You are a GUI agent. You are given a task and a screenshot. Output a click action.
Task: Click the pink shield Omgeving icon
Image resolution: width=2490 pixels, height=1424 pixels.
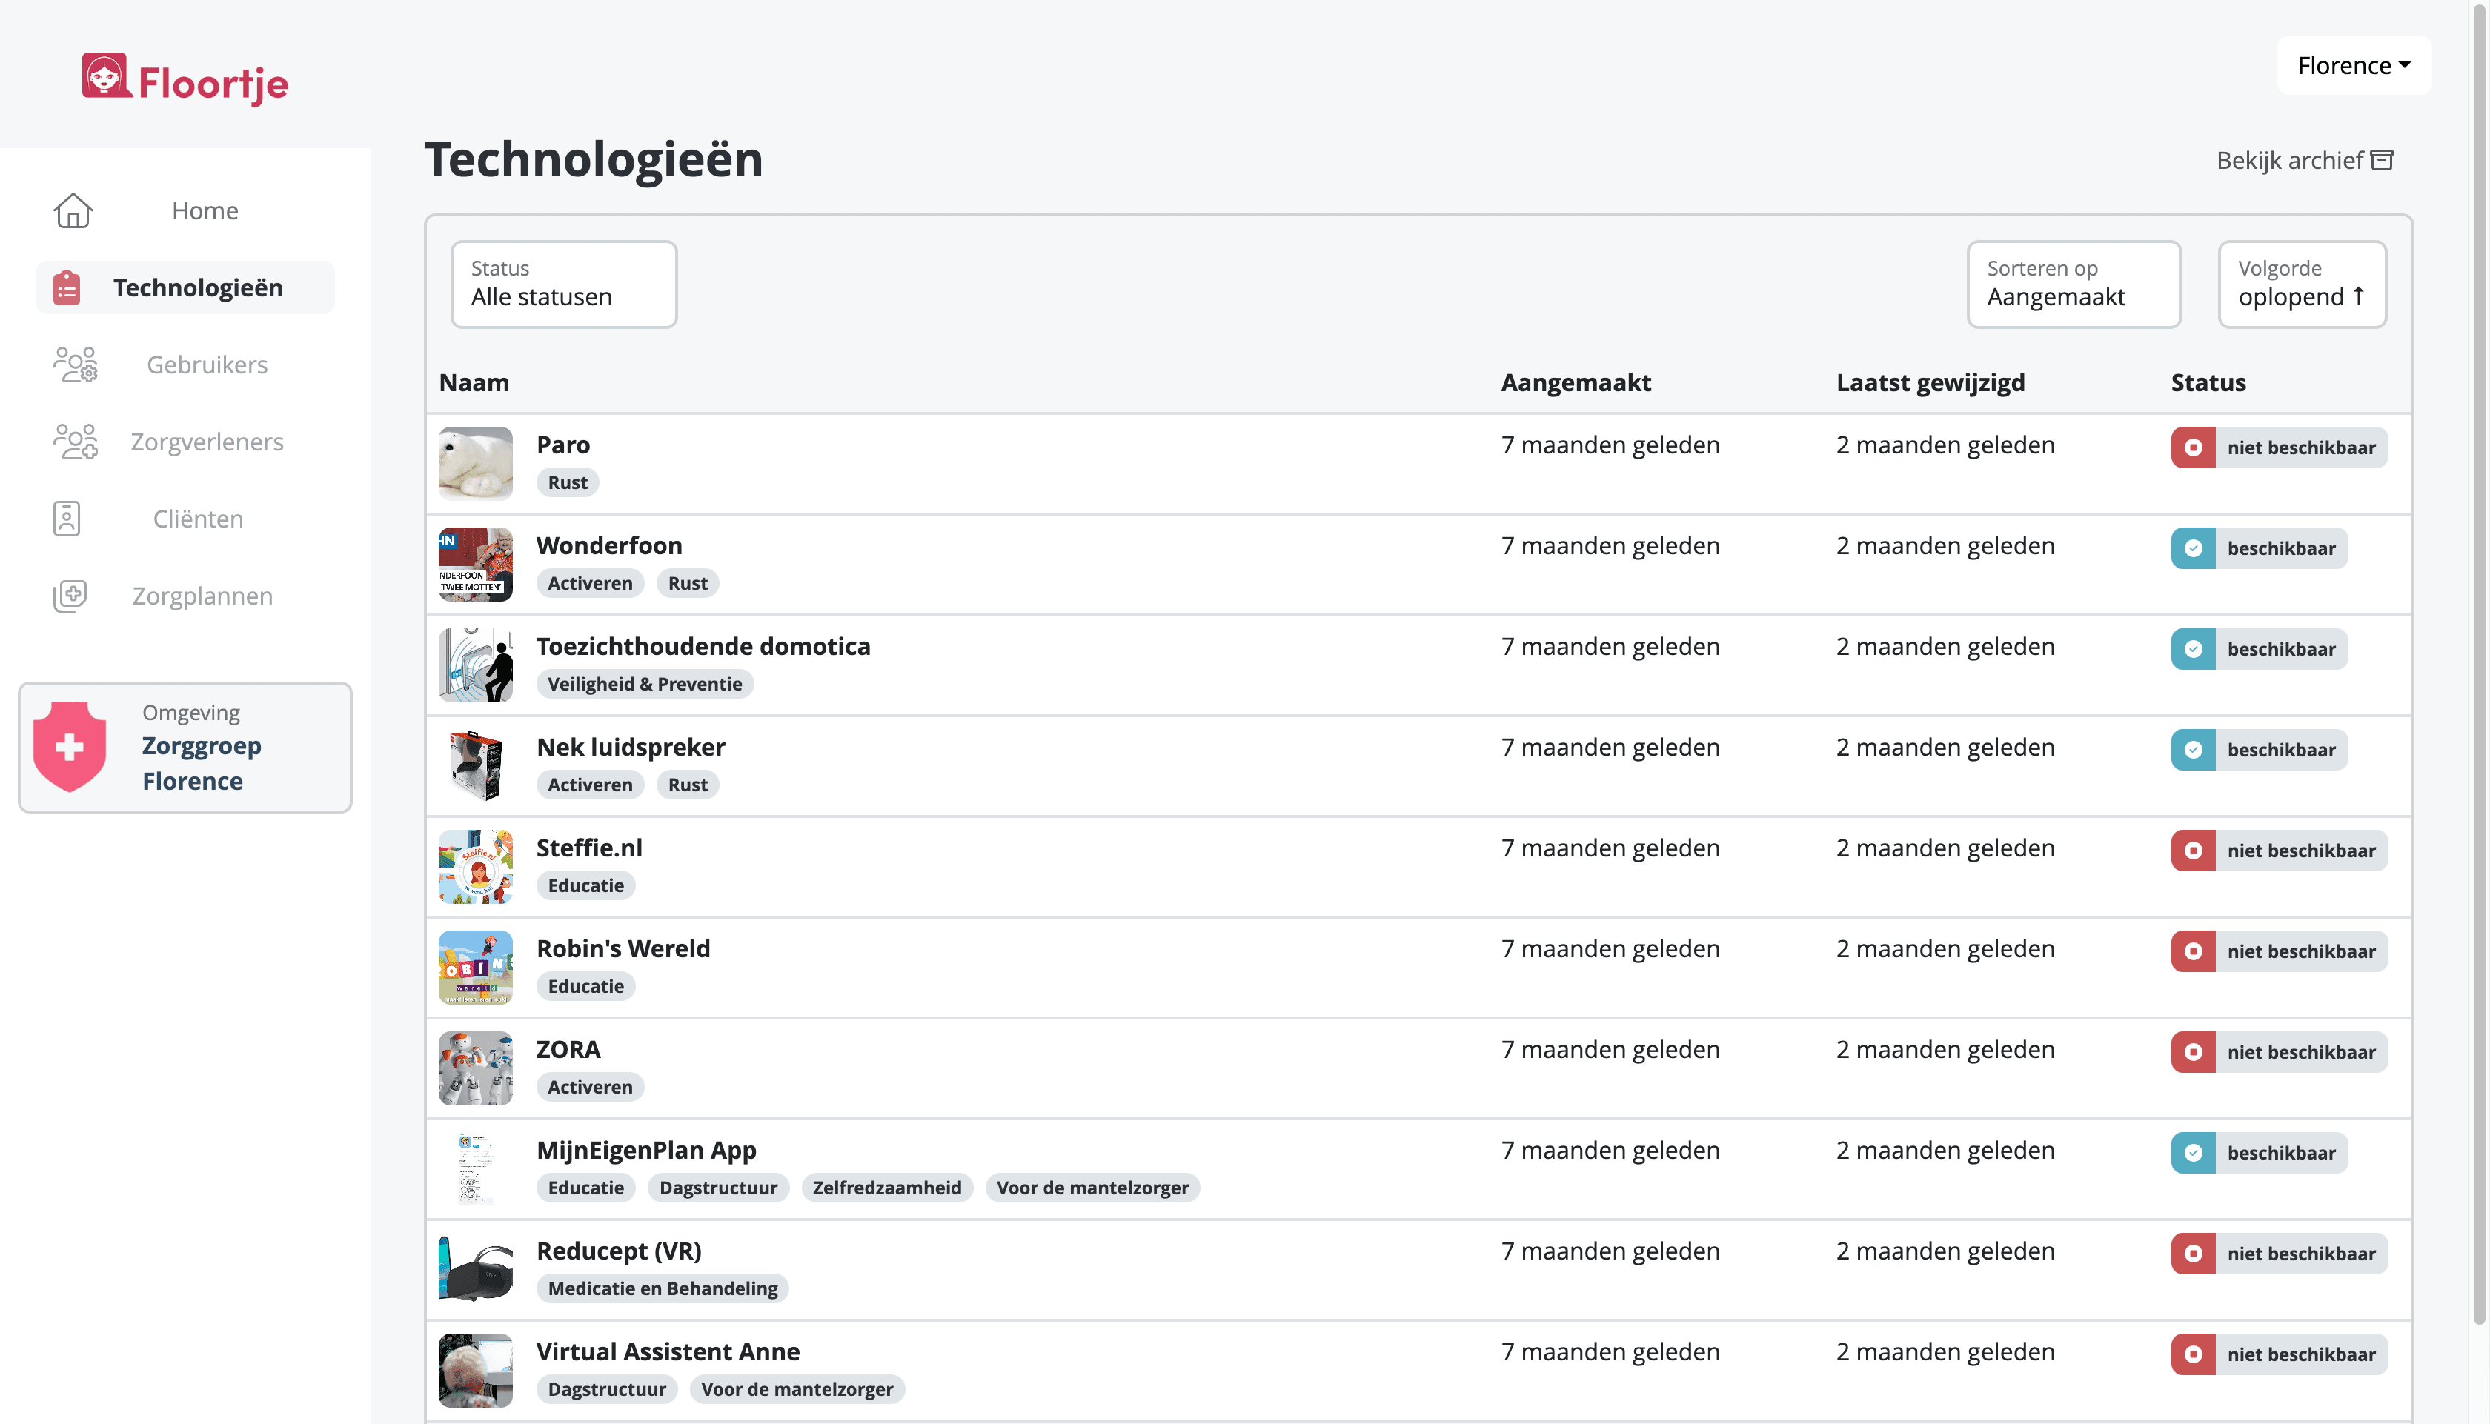[70, 746]
